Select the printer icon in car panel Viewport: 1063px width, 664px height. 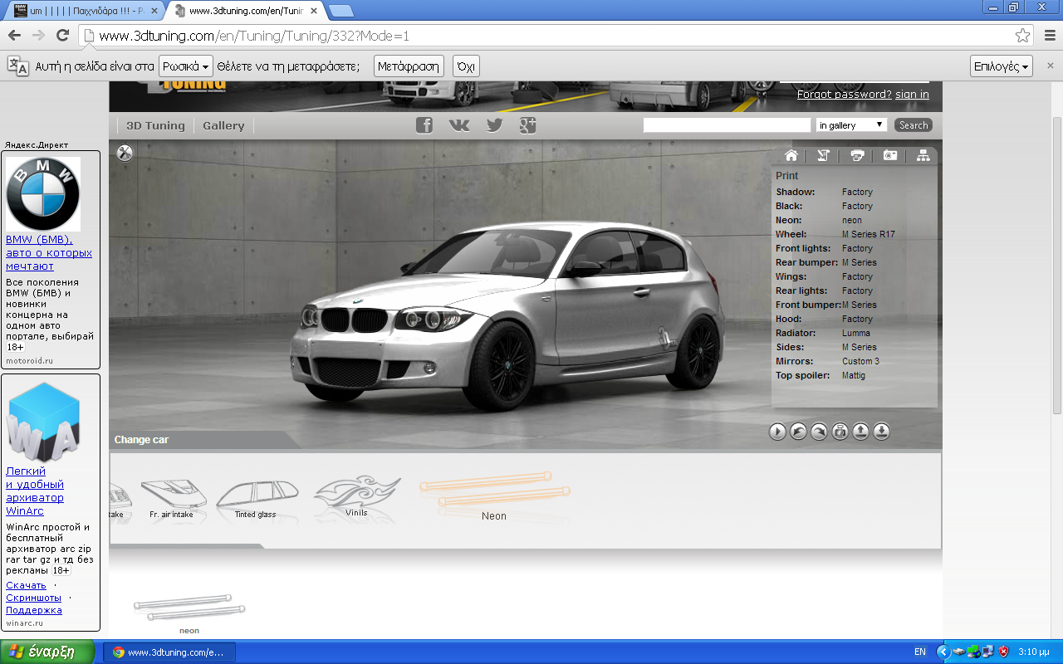tap(857, 156)
